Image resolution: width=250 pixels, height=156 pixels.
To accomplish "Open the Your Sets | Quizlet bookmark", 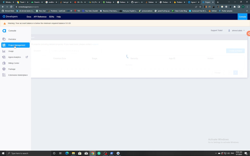I will tap(90, 11).
